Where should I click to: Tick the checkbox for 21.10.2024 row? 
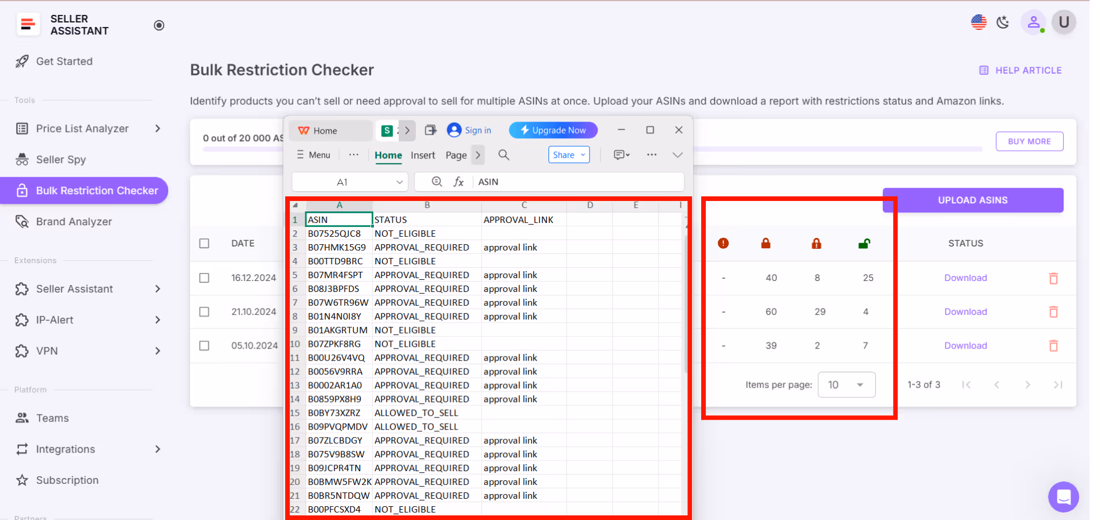tap(204, 312)
